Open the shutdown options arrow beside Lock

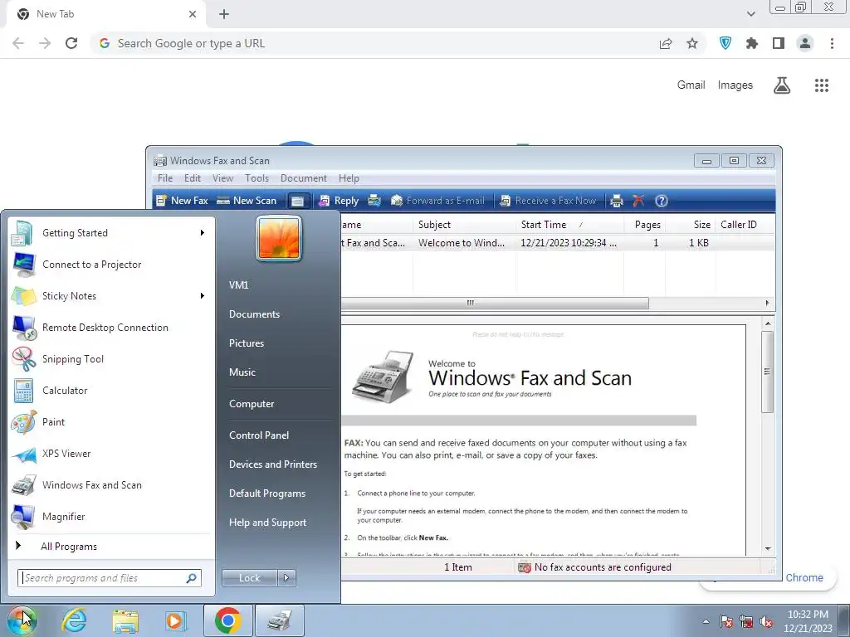(286, 578)
